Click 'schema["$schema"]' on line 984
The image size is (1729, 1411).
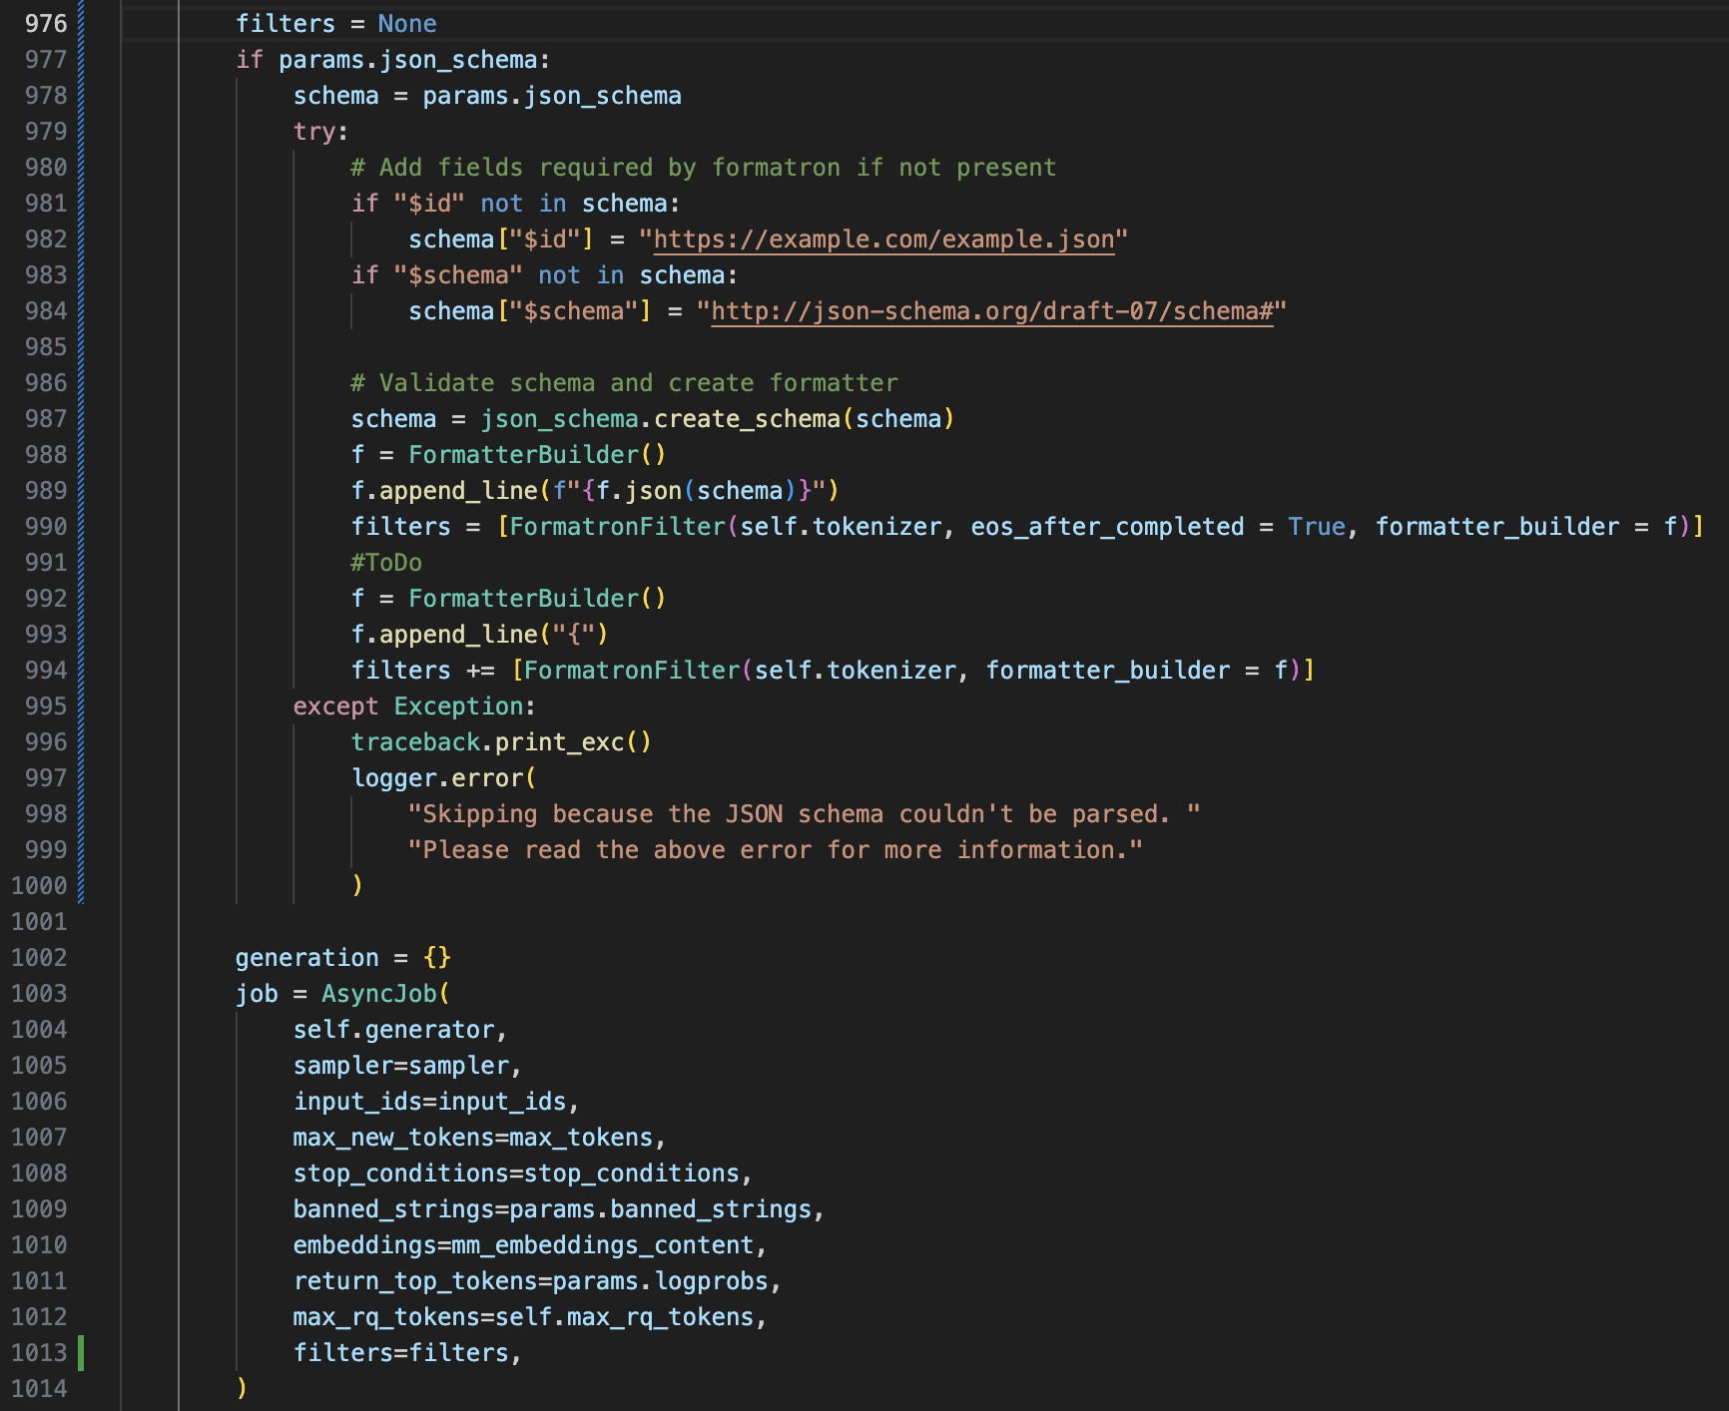(530, 311)
